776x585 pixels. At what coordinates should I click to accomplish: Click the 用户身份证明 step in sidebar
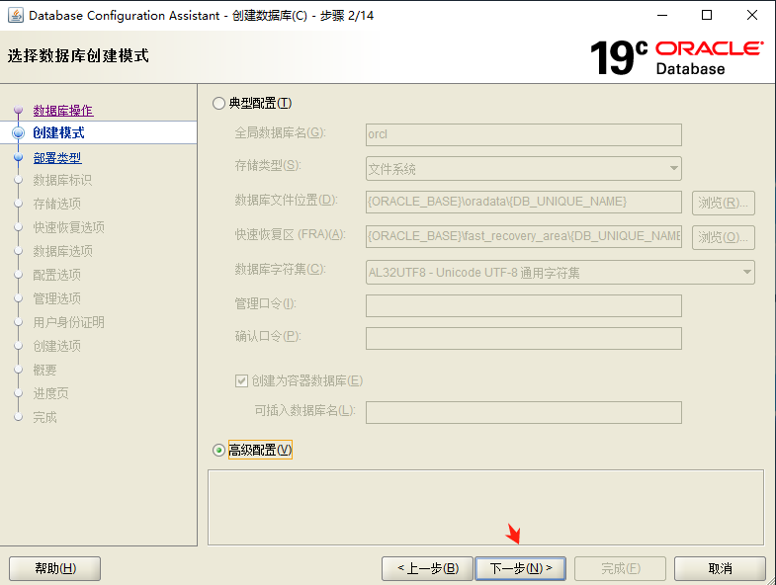[x=69, y=323]
